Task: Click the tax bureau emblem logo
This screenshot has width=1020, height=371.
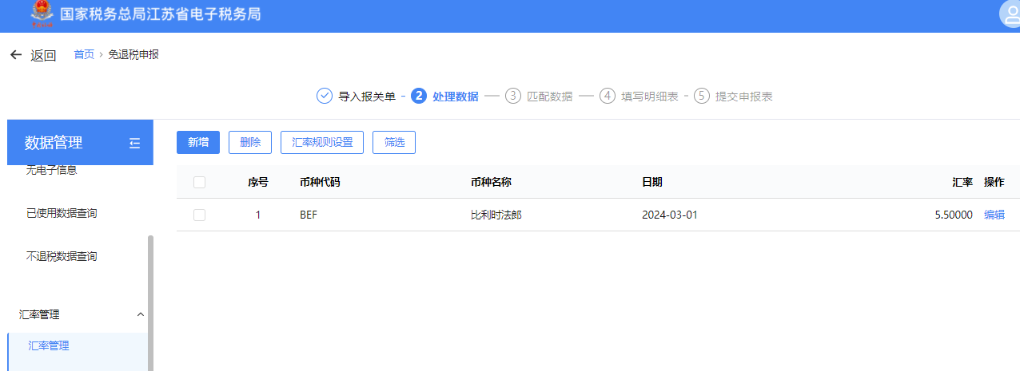Action: pyautogui.click(x=38, y=14)
